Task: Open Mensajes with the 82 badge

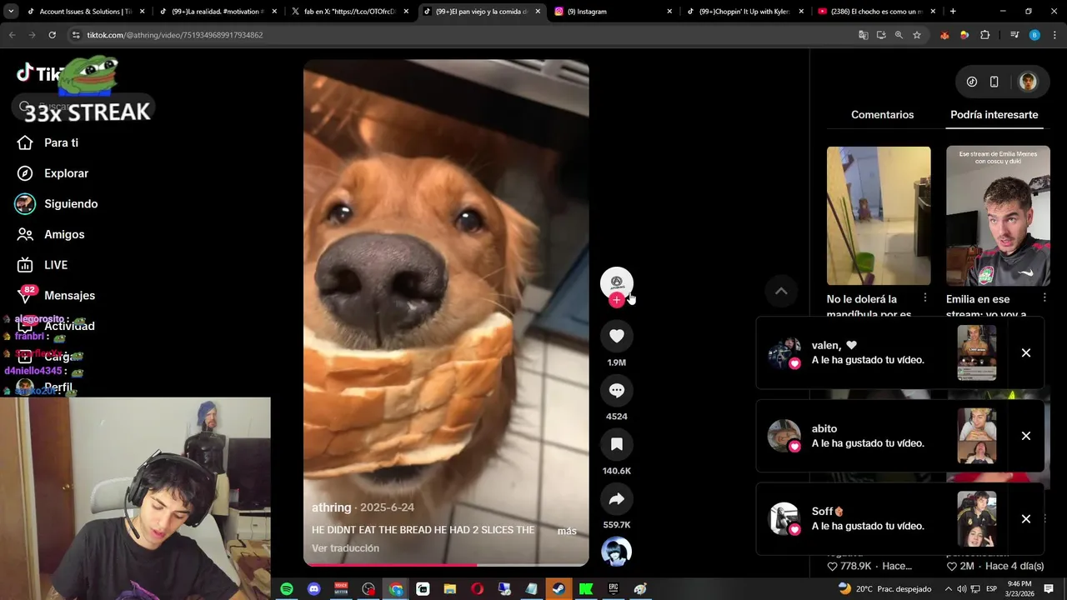Action: click(x=58, y=295)
